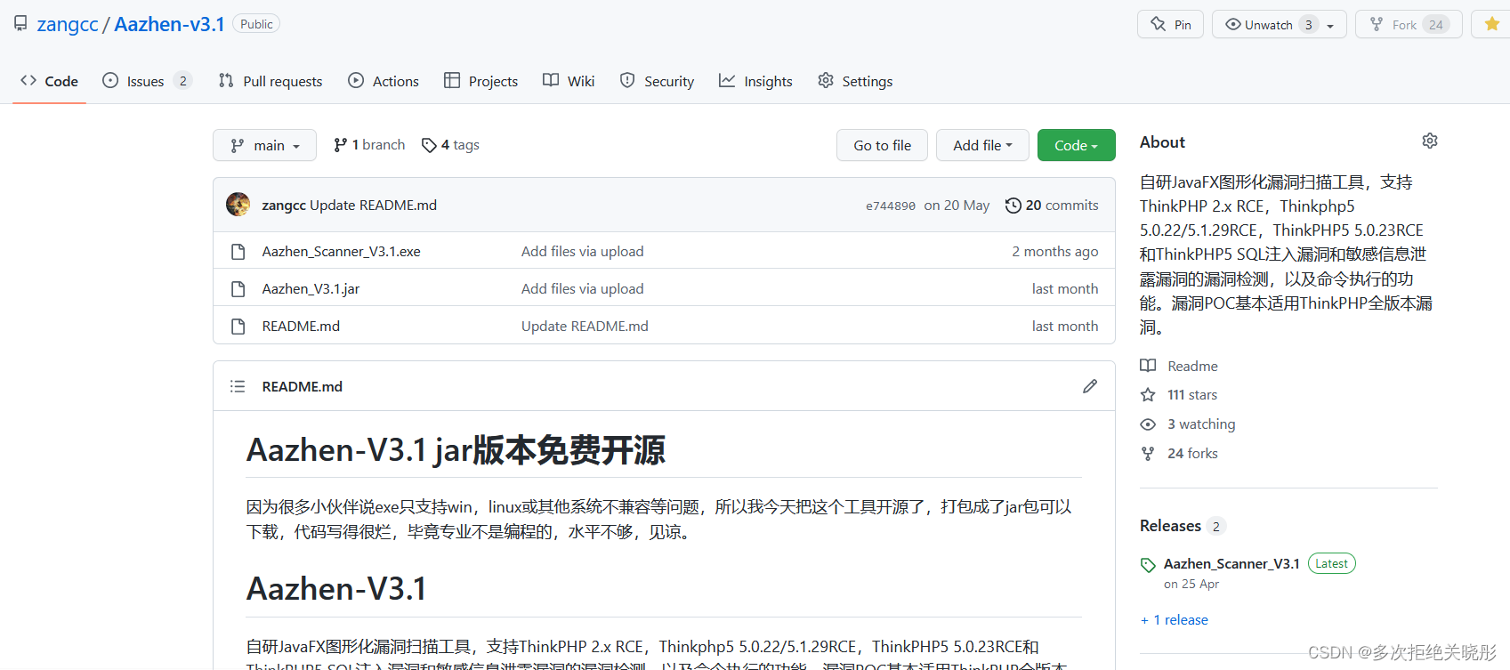This screenshot has height=670, width=1510.
Task: Click the Fork button
Action: coord(1409,24)
